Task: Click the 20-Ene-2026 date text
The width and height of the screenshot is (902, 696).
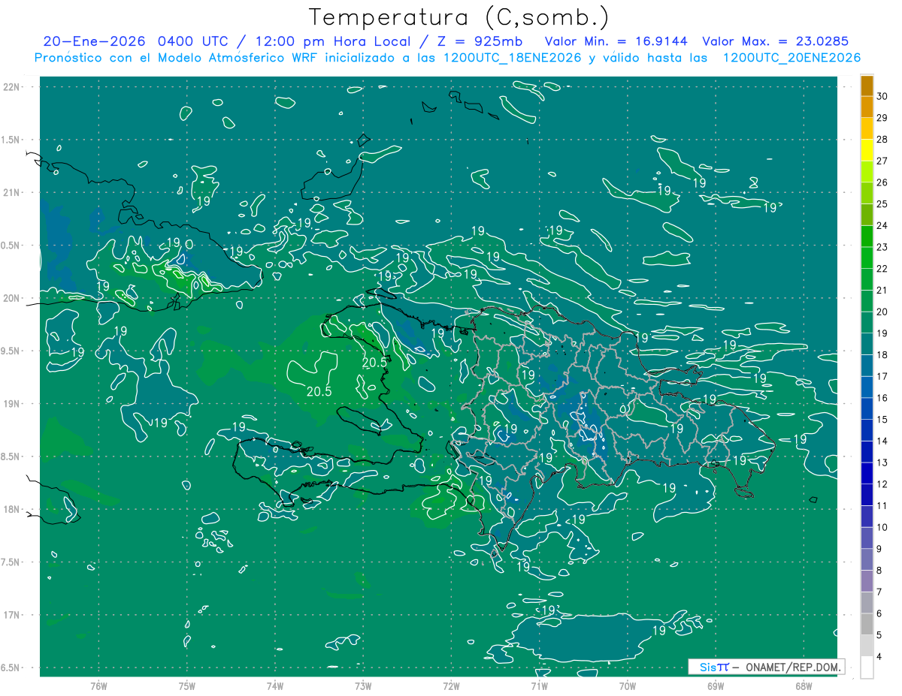Action: pyautogui.click(x=93, y=41)
